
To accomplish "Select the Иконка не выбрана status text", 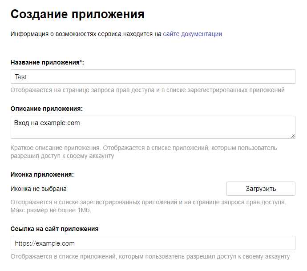I will [38, 189].
